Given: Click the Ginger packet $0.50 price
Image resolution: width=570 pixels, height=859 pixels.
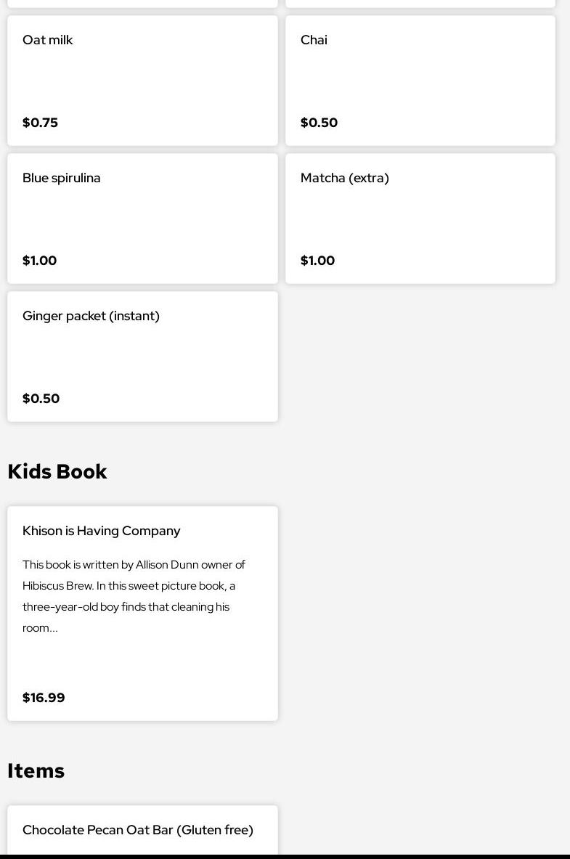Looking at the screenshot, I should pyautogui.click(x=41, y=399).
